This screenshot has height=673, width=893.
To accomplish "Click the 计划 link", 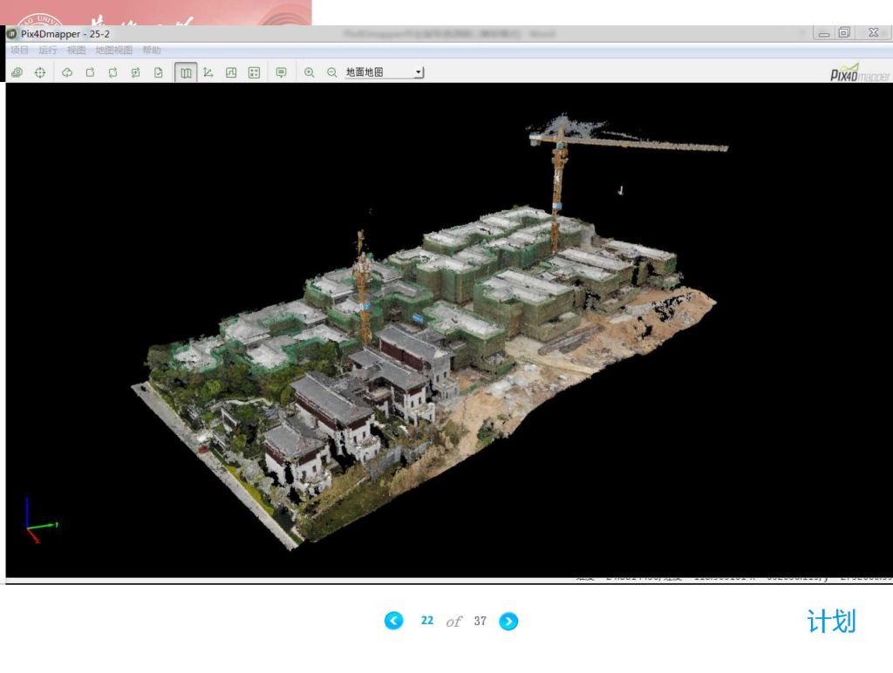I will pyautogui.click(x=831, y=622).
